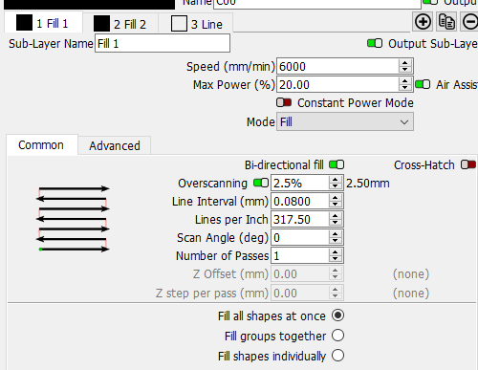
Task: Switch to the 1 Fill 1 sub-layer tab
Action: (43, 23)
